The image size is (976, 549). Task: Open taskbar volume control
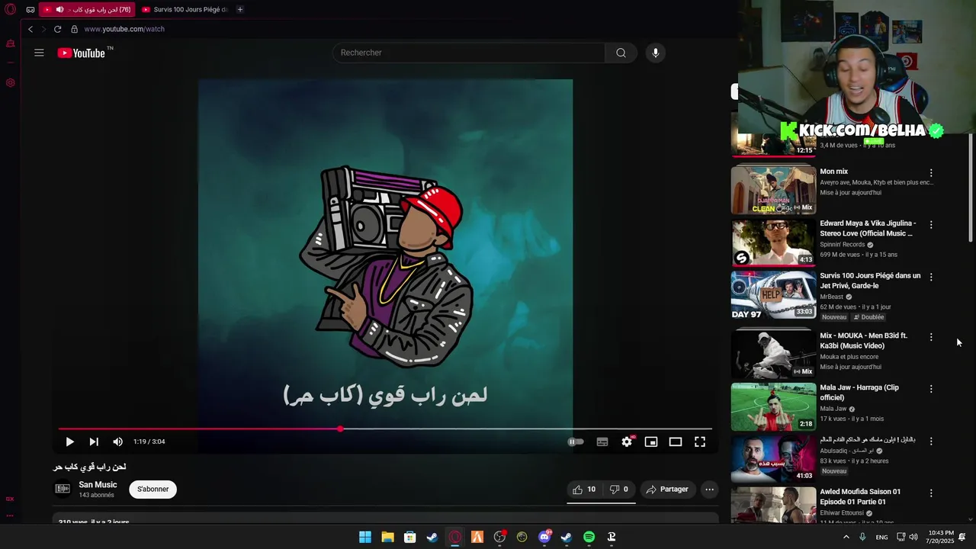tap(913, 537)
